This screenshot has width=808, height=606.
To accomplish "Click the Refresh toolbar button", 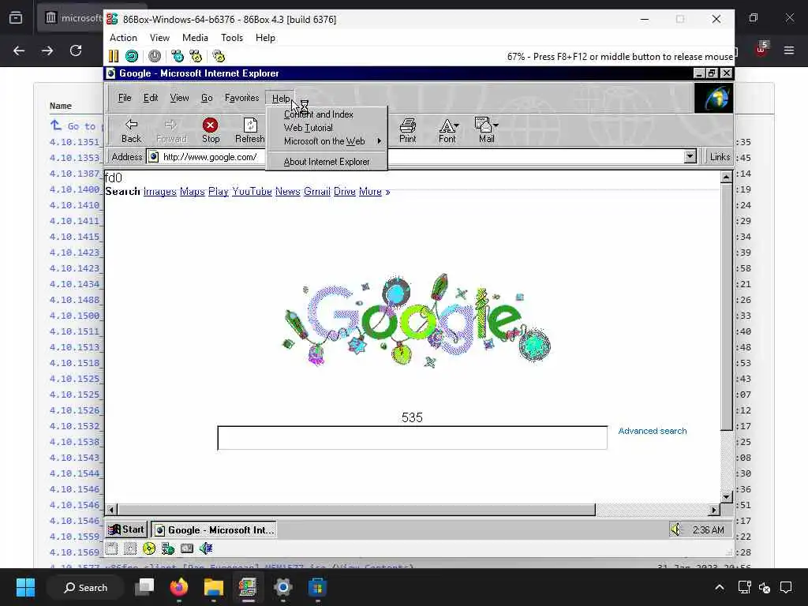I will [x=250, y=131].
